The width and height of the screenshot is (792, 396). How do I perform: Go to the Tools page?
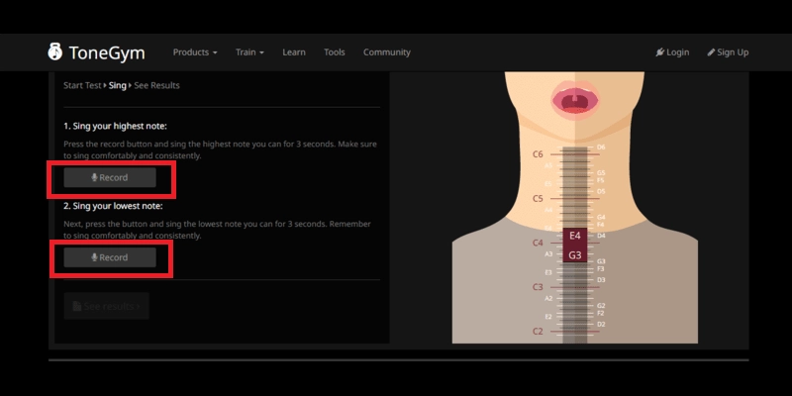(335, 52)
